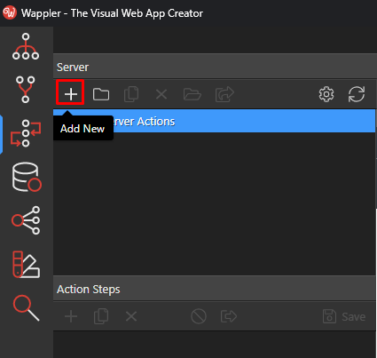Open the Database Manager icon
The image size is (377, 358).
tap(27, 177)
